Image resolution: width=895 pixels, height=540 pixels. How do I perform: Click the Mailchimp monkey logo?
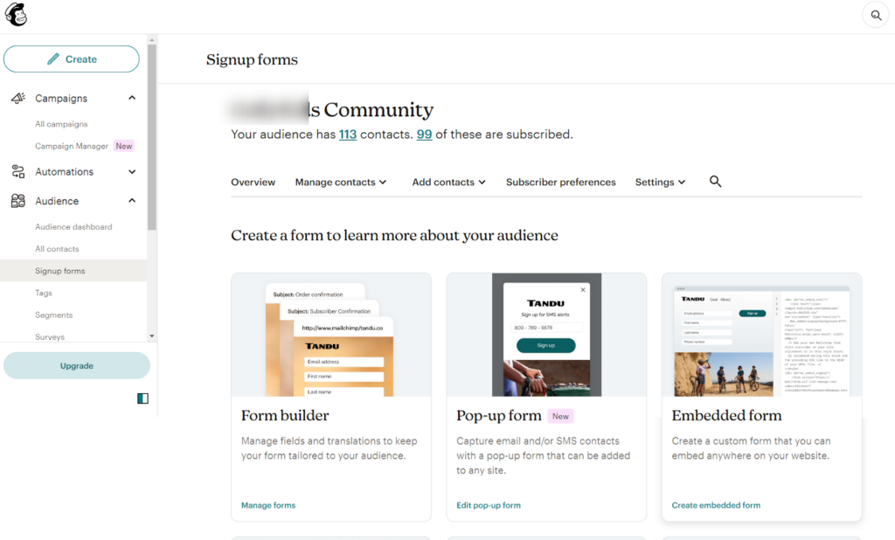click(16, 15)
